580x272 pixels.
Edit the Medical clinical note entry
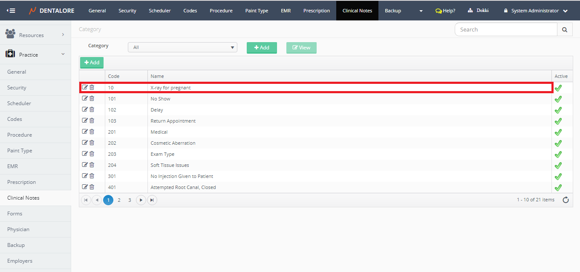tap(85, 132)
